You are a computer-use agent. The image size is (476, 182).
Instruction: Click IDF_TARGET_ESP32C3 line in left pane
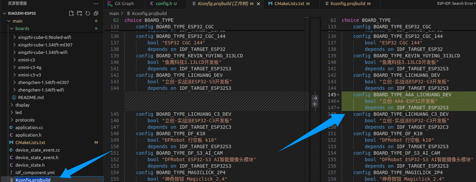[x=190, y=127]
